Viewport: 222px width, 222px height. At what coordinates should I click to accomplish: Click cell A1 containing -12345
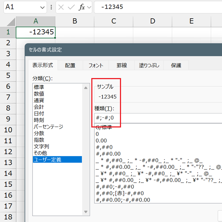35,32
